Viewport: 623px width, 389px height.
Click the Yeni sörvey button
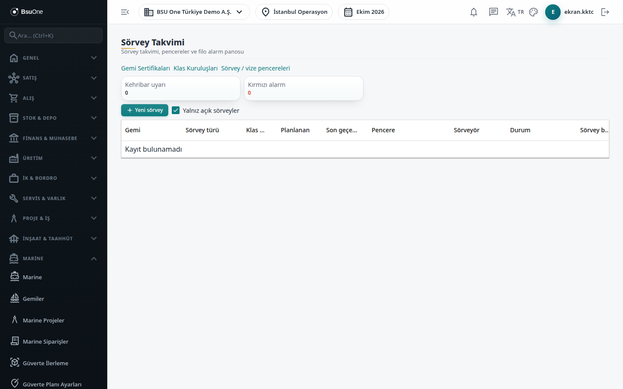tap(145, 110)
